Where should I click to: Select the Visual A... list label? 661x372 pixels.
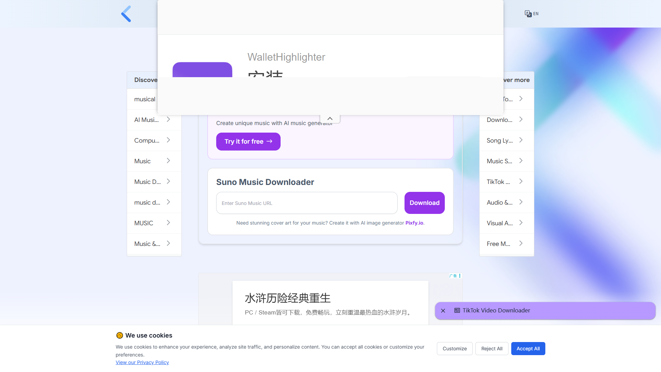coord(500,223)
